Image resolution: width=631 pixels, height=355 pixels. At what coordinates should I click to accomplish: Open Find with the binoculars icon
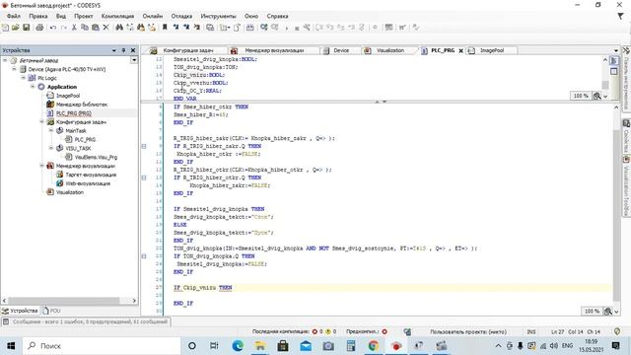pos(119,28)
